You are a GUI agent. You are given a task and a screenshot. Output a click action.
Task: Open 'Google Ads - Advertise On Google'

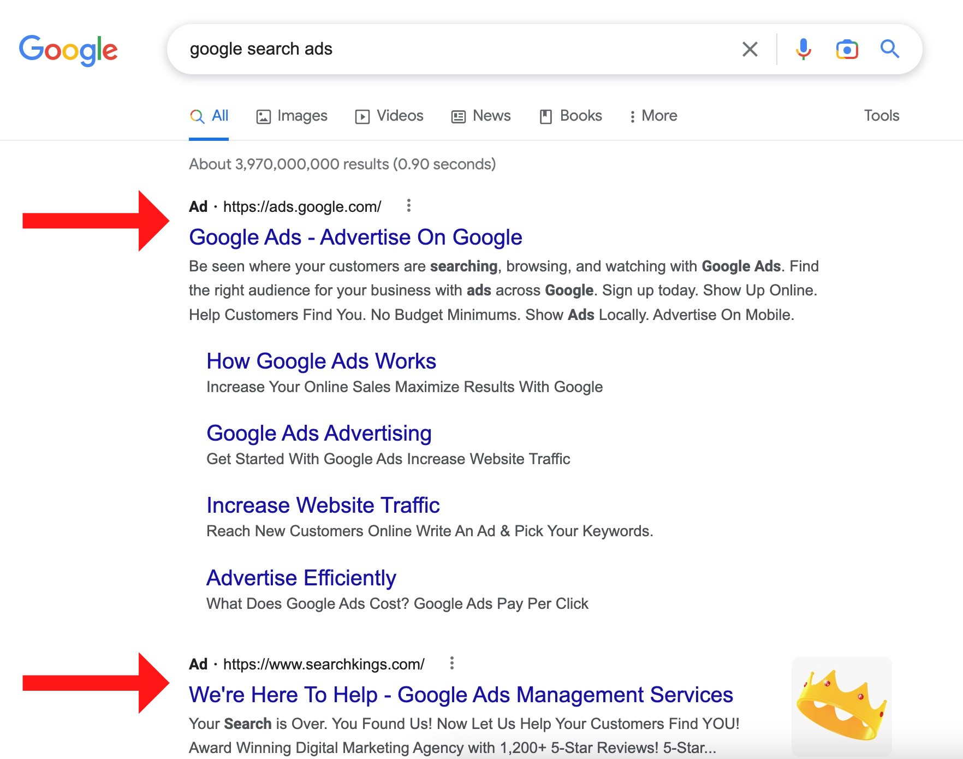coord(355,237)
